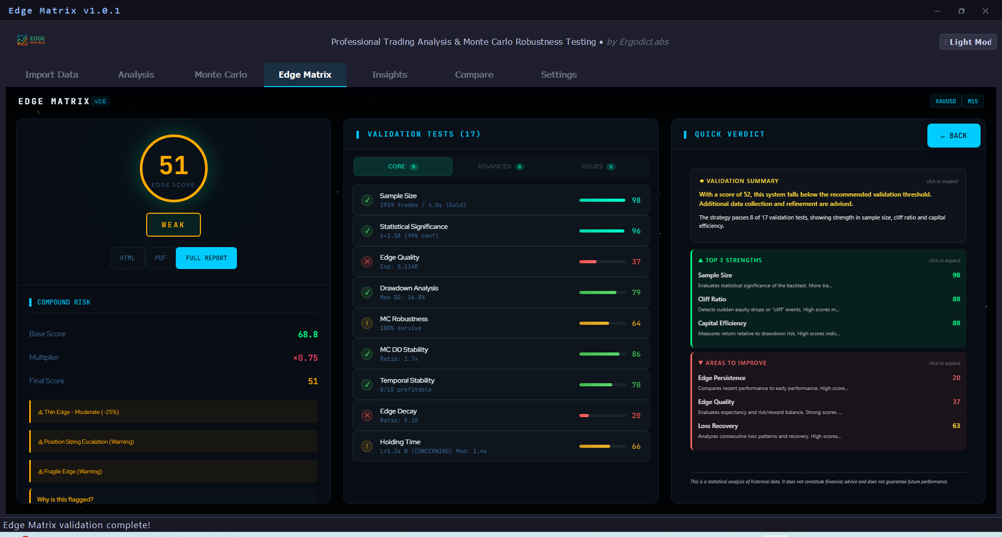Click the by ErgodicLabs credit text
This screenshot has height=537, width=1002.
click(x=638, y=42)
